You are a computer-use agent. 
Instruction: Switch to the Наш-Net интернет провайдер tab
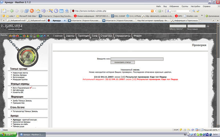click(x=153, y=20)
